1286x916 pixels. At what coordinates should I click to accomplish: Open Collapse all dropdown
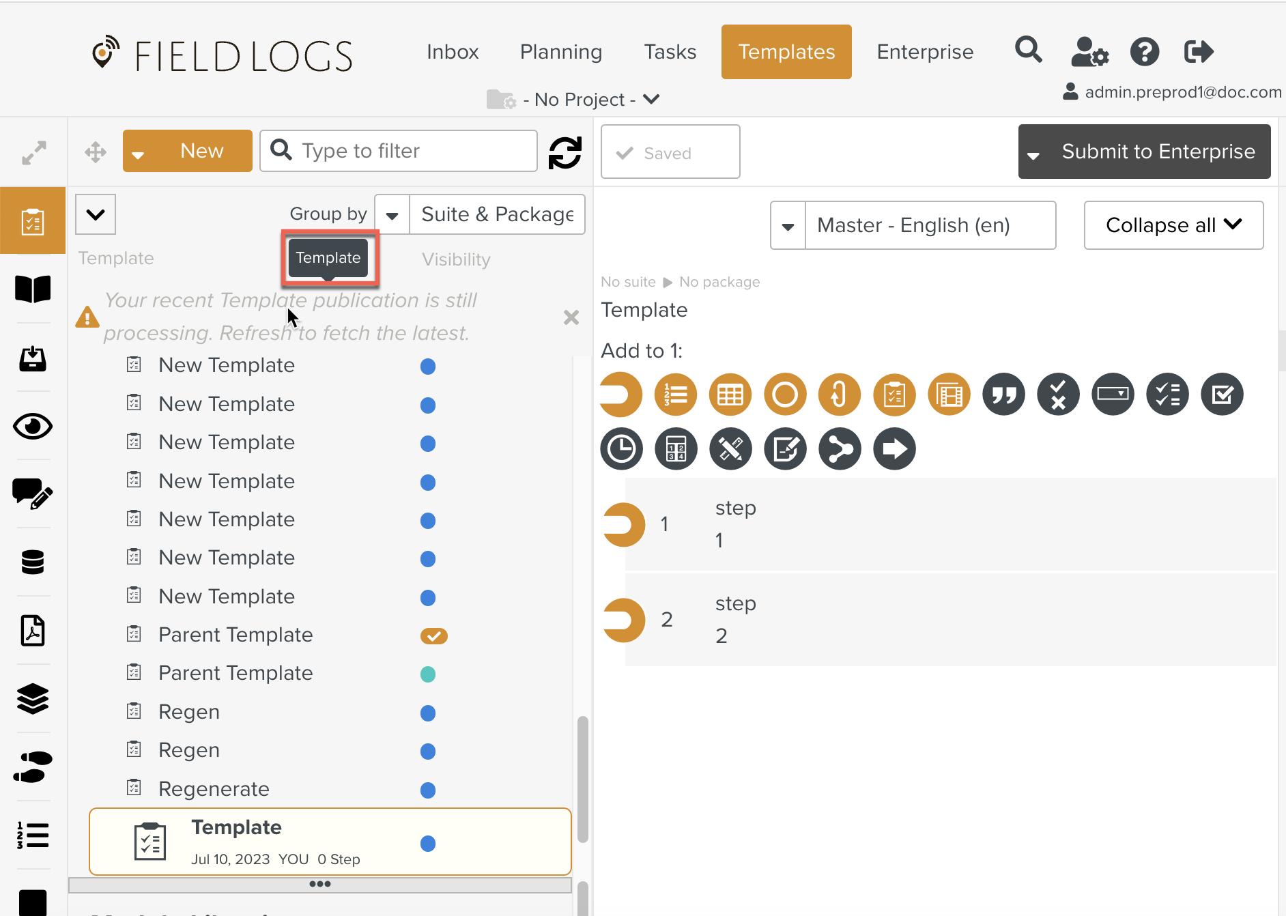tap(1173, 225)
